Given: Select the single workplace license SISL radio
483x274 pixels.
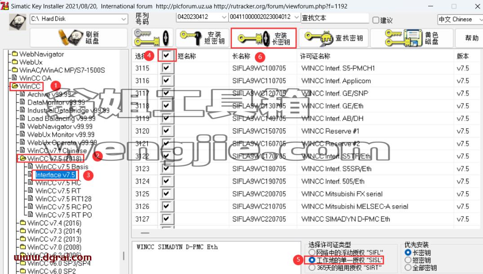Looking at the screenshot, I should (312, 260).
